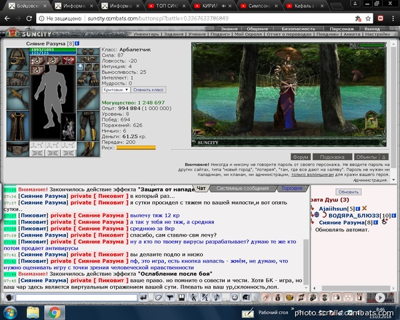Open the Задания submenu link
This screenshot has width=400, height=320.
point(174,34)
